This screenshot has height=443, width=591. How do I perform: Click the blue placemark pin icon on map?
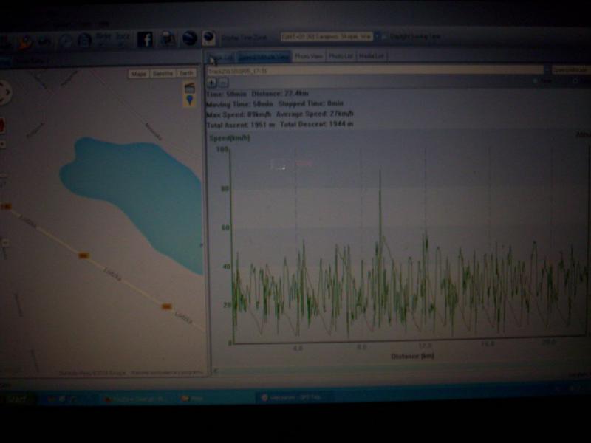pos(190,100)
